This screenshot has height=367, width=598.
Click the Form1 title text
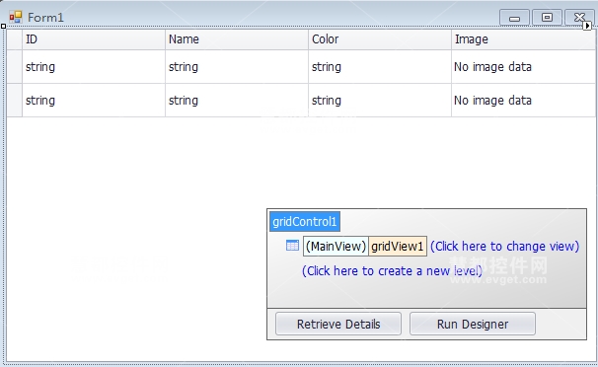(45, 18)
